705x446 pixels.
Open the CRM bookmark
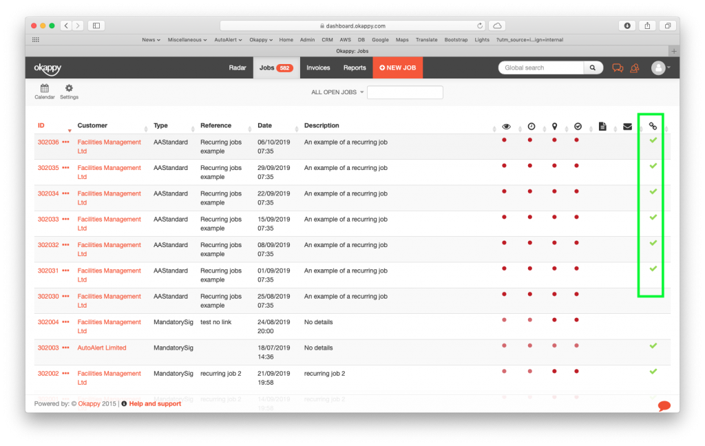pyautogui.click(x=327, y=39)
